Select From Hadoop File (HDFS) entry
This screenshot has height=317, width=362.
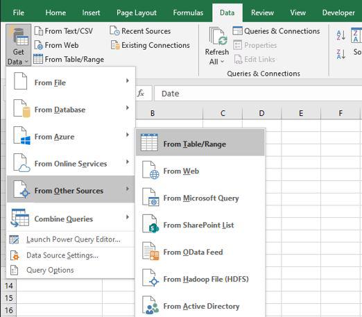[200, 279]
